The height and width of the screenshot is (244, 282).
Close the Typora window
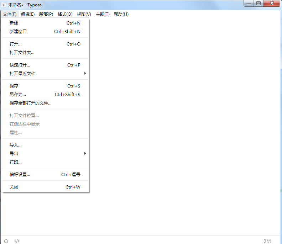272,3
